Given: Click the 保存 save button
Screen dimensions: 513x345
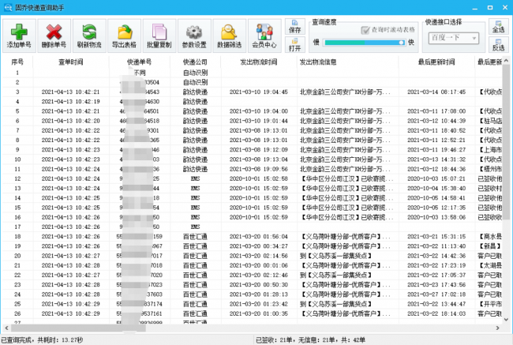Looking at the screenshot, I should pos(295,27).
